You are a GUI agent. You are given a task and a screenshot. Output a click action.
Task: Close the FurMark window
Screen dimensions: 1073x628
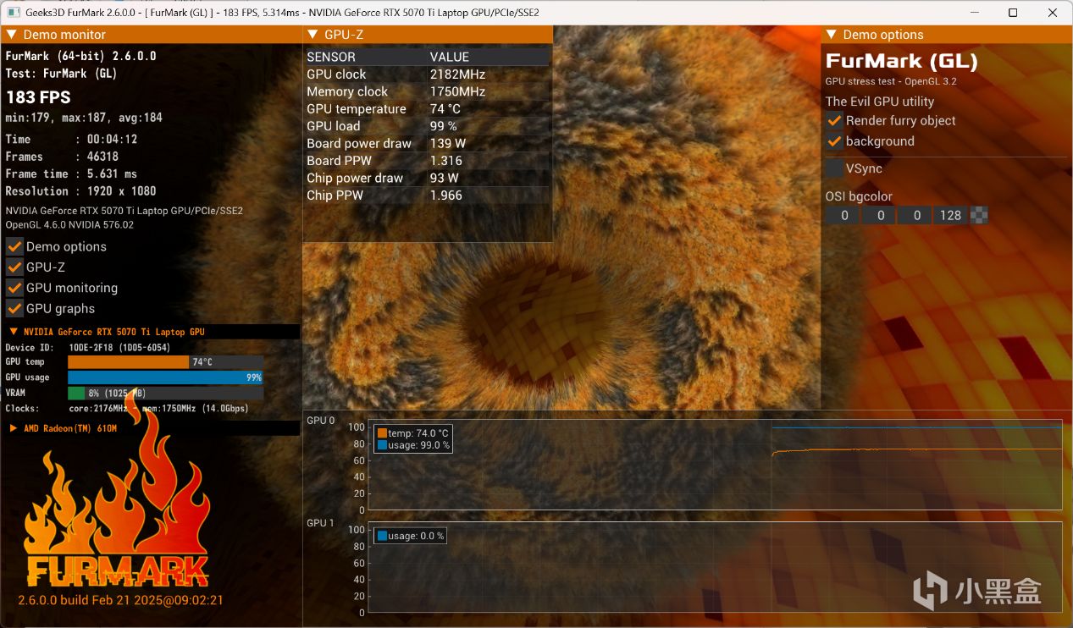pos(1053,13)
